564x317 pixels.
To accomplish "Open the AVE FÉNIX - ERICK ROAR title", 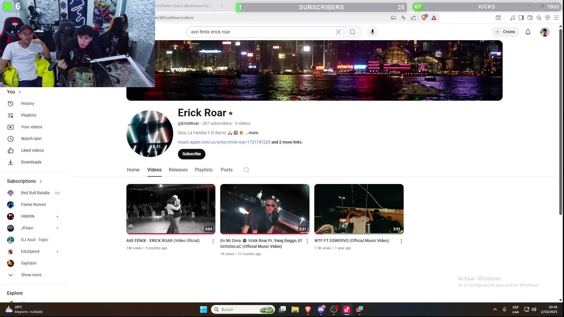I will point(163,241).
